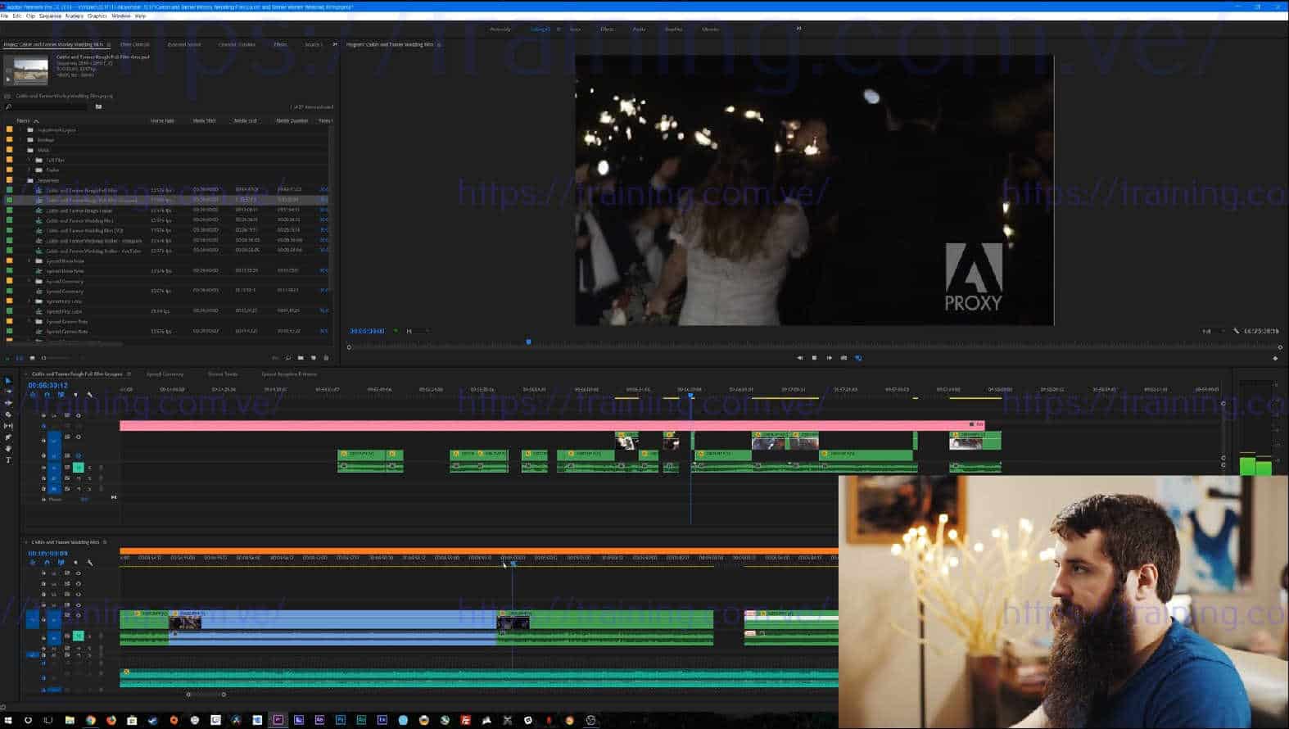Add marker in lower Wedding Film timeline
Screen dimensions: 1289x729
pos(75,563)
